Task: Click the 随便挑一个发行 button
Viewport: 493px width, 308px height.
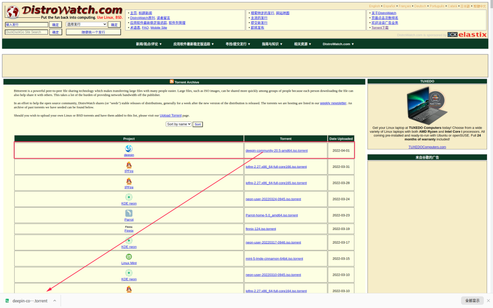Action: (94, 32)
